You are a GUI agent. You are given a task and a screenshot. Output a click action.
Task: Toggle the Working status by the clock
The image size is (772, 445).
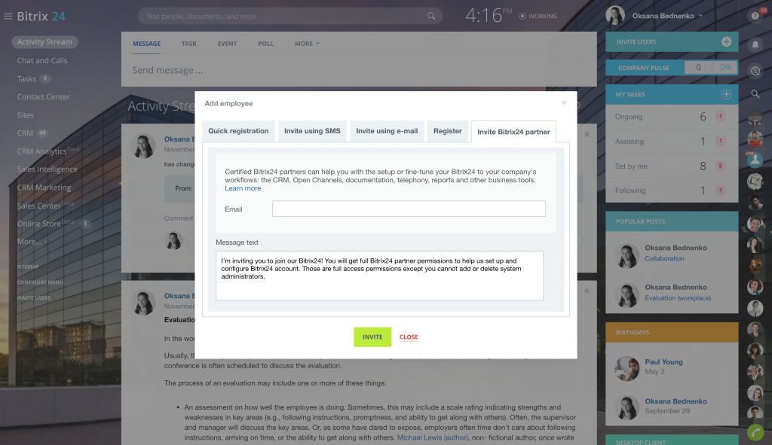[x=538, y=16]
